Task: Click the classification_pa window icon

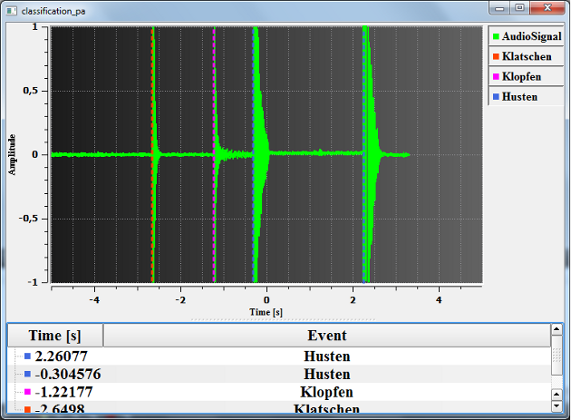Action: pos(11,11)
